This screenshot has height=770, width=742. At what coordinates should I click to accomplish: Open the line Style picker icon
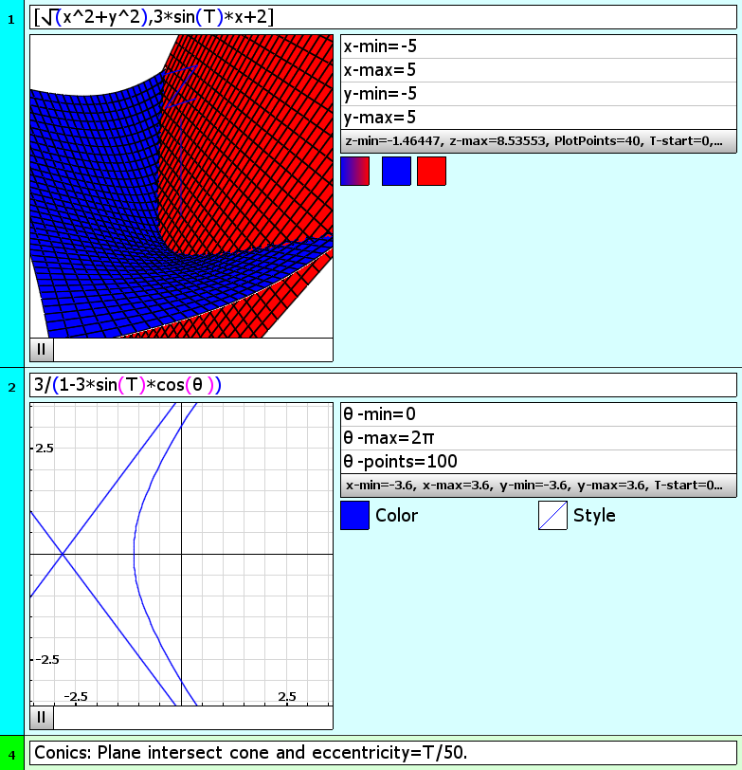552,515
